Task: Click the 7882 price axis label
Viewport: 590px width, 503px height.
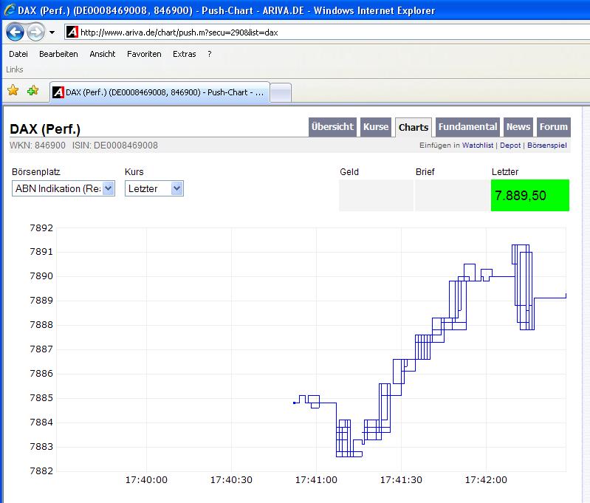Action: (x=41, y=471)
